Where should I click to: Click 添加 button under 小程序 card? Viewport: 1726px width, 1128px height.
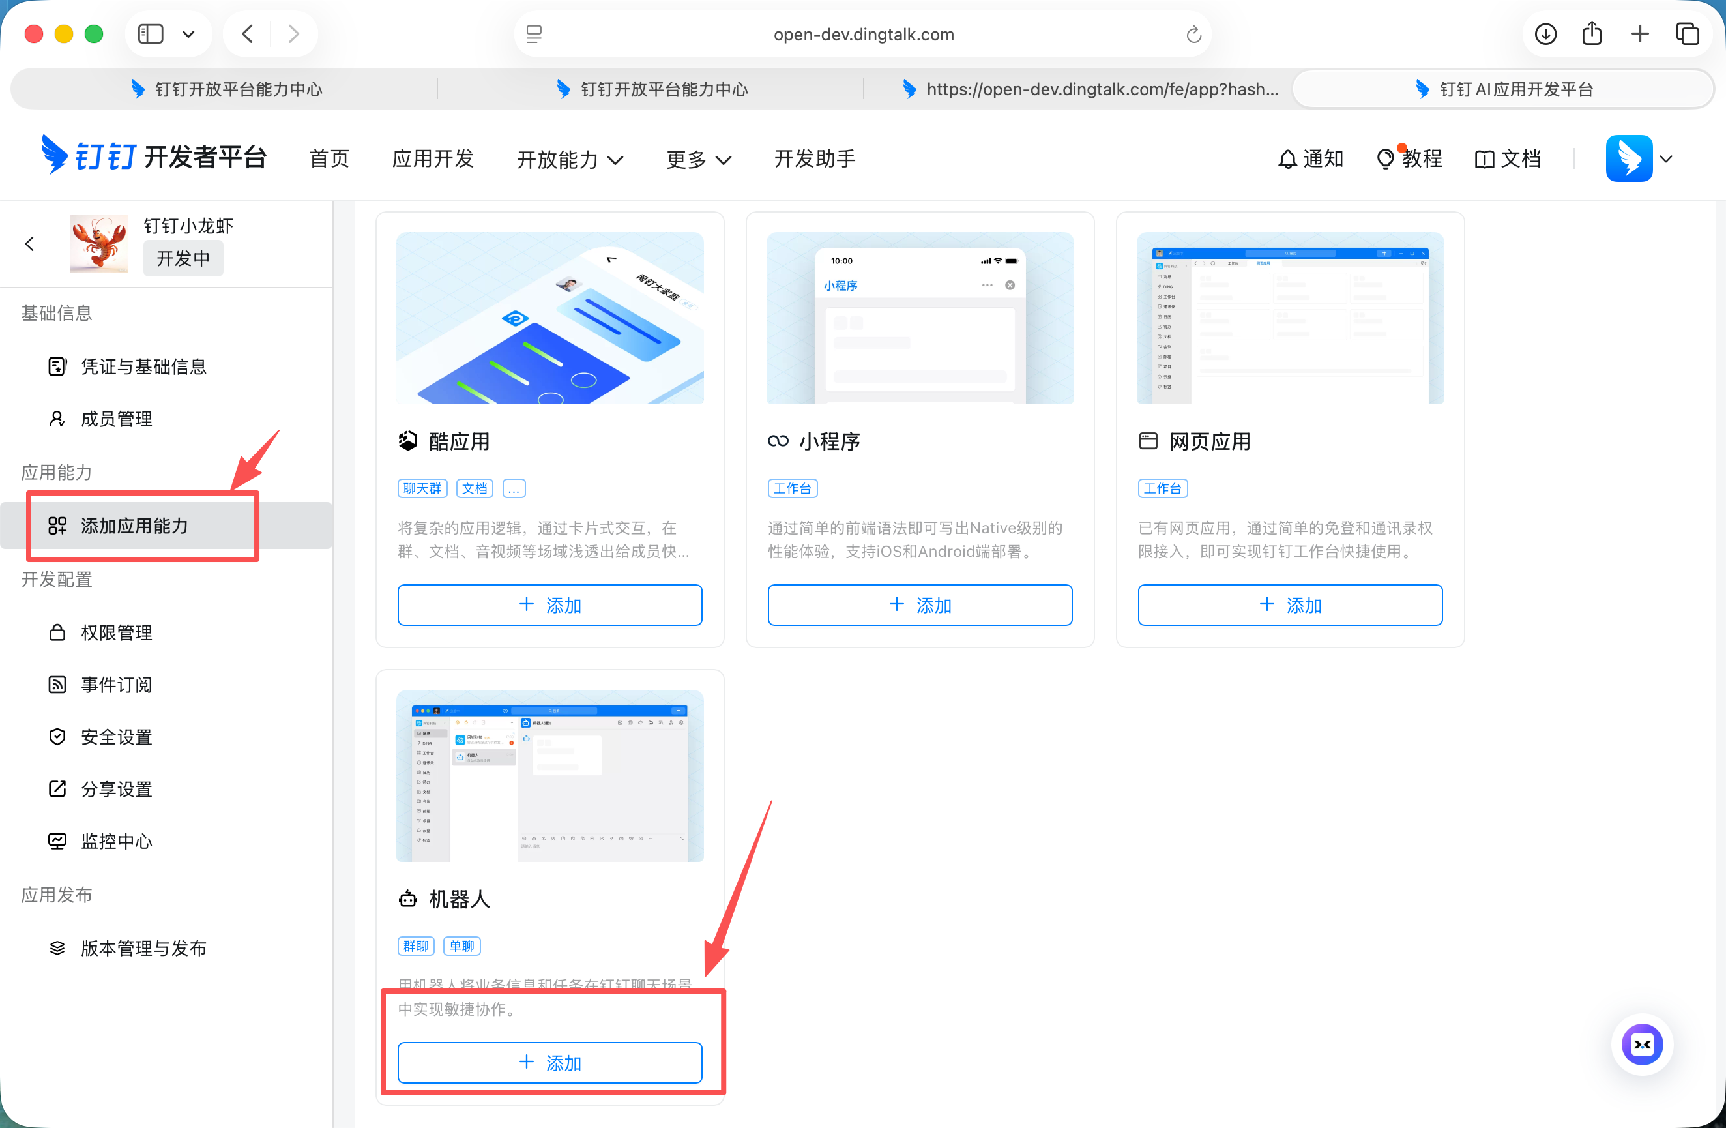click(x=920, y=605)
